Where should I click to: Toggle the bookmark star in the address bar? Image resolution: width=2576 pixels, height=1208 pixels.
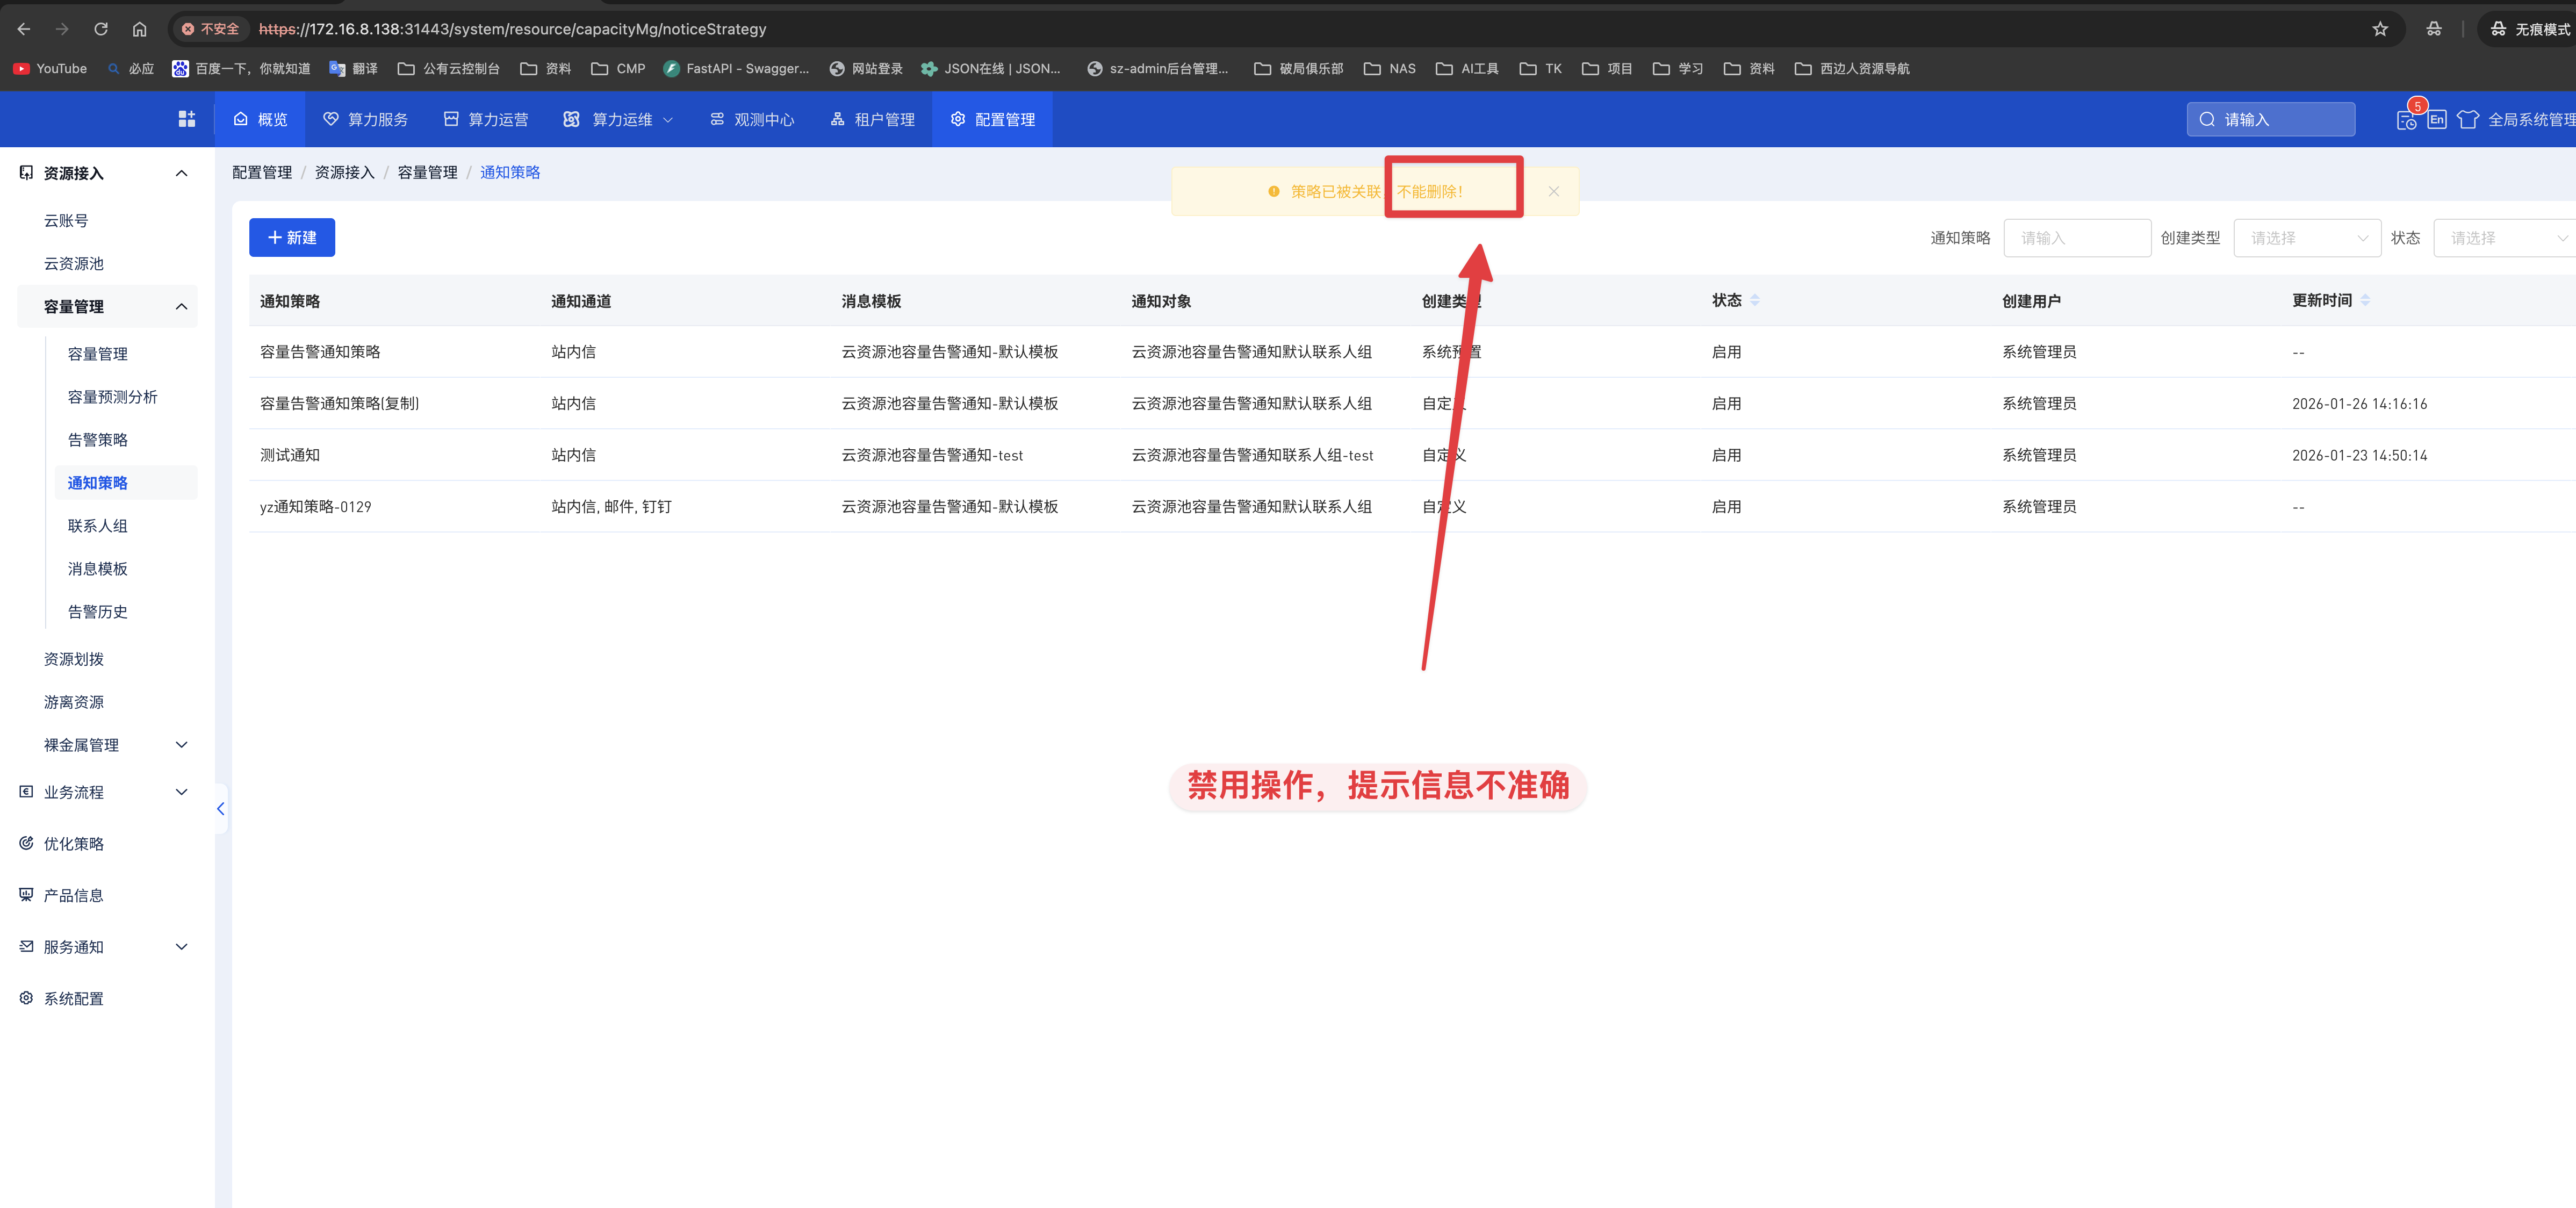click(x=2381, y=29)
